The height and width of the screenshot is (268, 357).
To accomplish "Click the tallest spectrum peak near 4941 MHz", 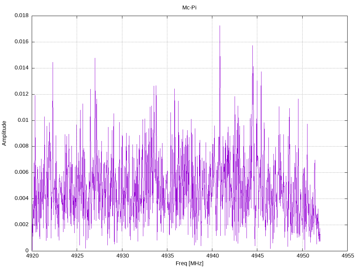I will [220, 26].
